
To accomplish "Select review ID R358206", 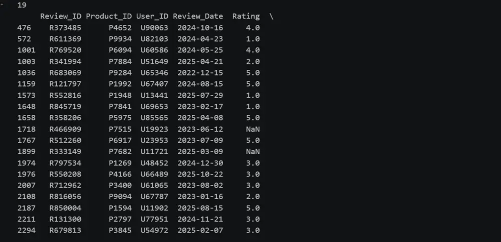I will coord(65,117).
